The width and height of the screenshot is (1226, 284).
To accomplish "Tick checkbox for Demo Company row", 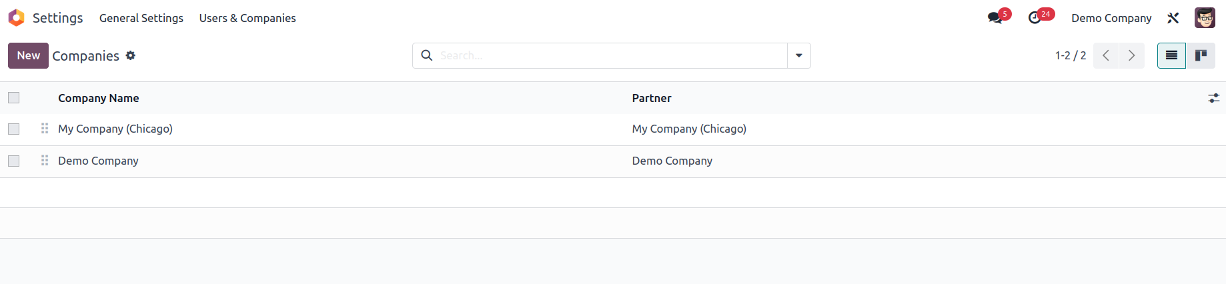I will (14, 161).
